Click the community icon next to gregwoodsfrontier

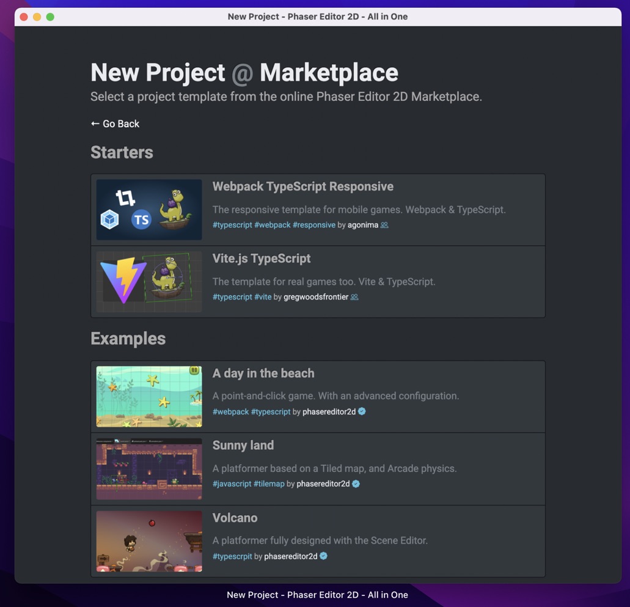pyautogui.click(x=354, y=297)
